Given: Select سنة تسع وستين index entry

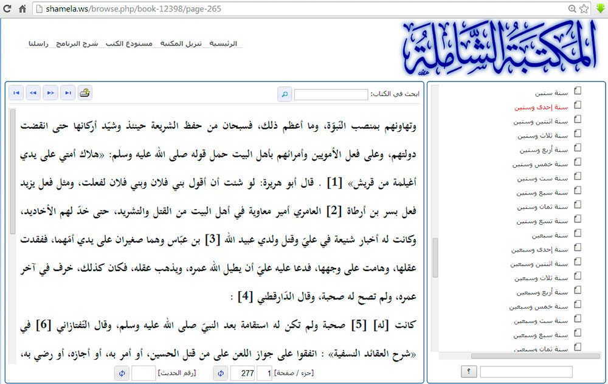Looking at the screenshot, I should [x=542, y=221].
